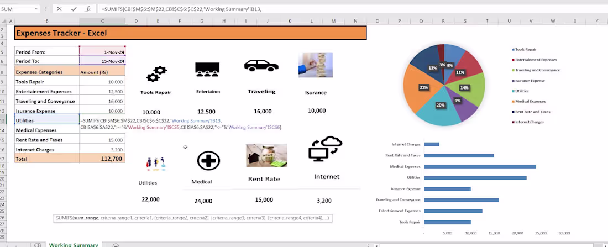Screen dimensions: 608x247
Task: Select column C header
Action: click(102, 21)
